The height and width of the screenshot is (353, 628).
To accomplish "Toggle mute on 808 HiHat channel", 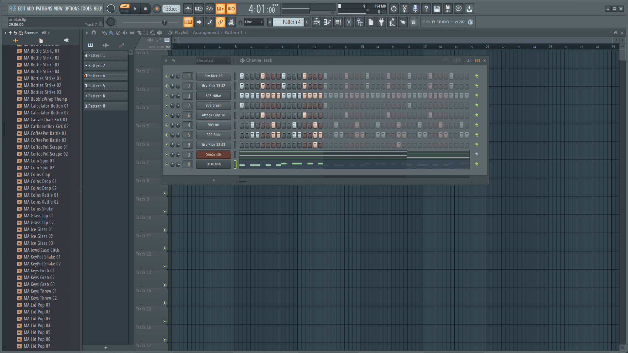I will (x=167, y=96).
